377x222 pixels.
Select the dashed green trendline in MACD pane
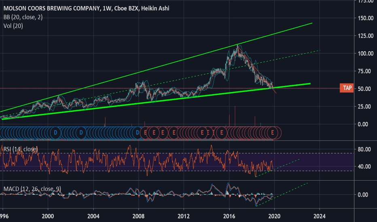[x=282, y=195]
